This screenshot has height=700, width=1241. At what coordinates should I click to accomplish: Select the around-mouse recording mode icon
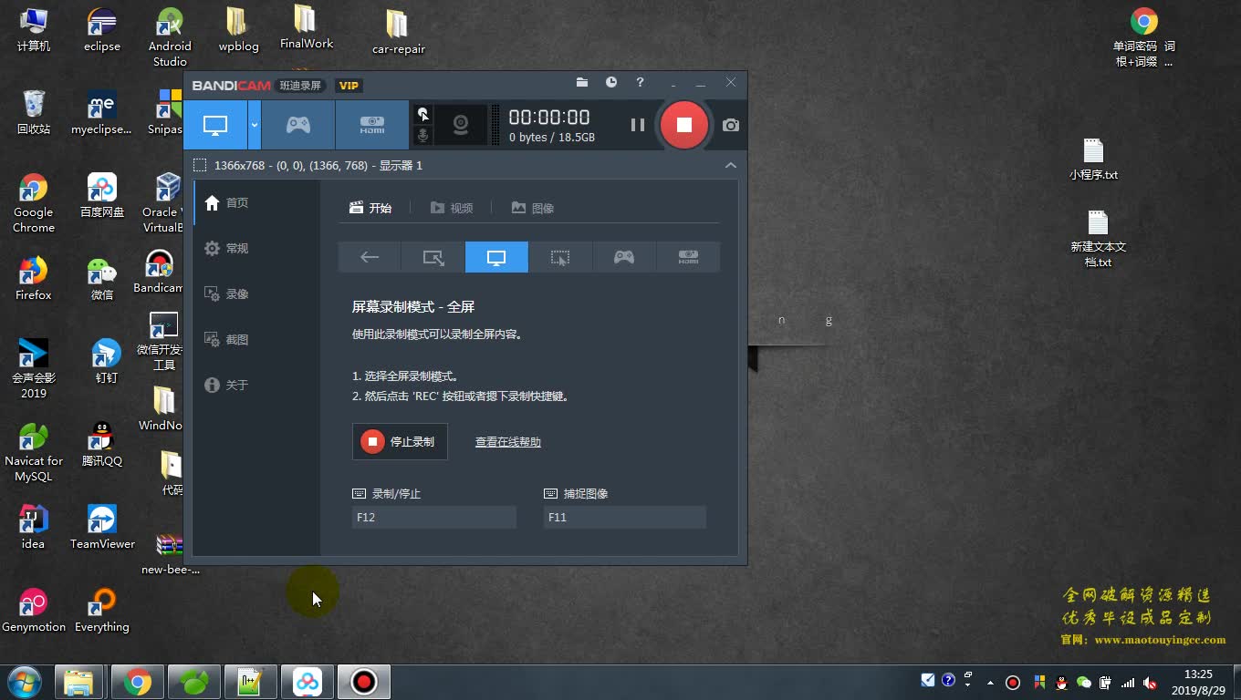click(x=560, y=257)
